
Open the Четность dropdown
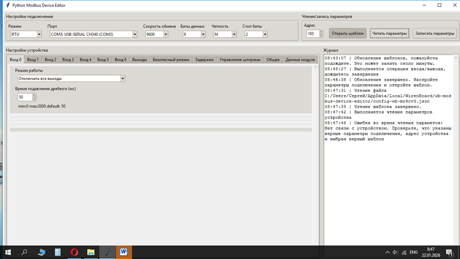pos(234,35)
